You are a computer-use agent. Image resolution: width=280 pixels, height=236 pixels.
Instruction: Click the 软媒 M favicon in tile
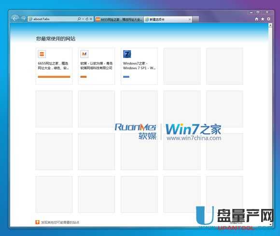tap(84, 54)
